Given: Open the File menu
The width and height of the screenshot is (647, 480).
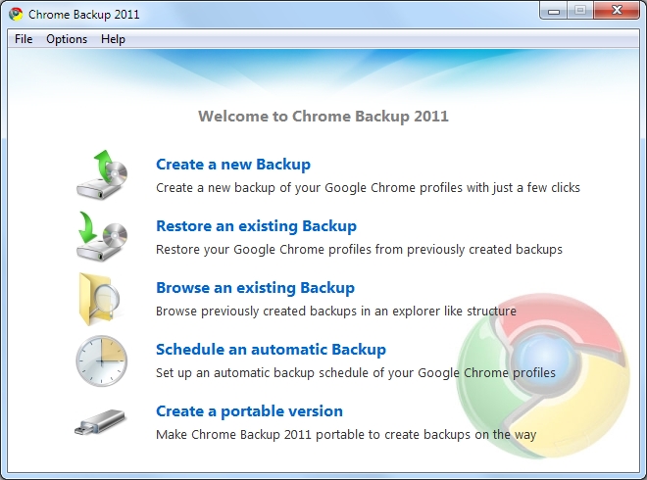Looking at the screenshot, I should 24,39.
